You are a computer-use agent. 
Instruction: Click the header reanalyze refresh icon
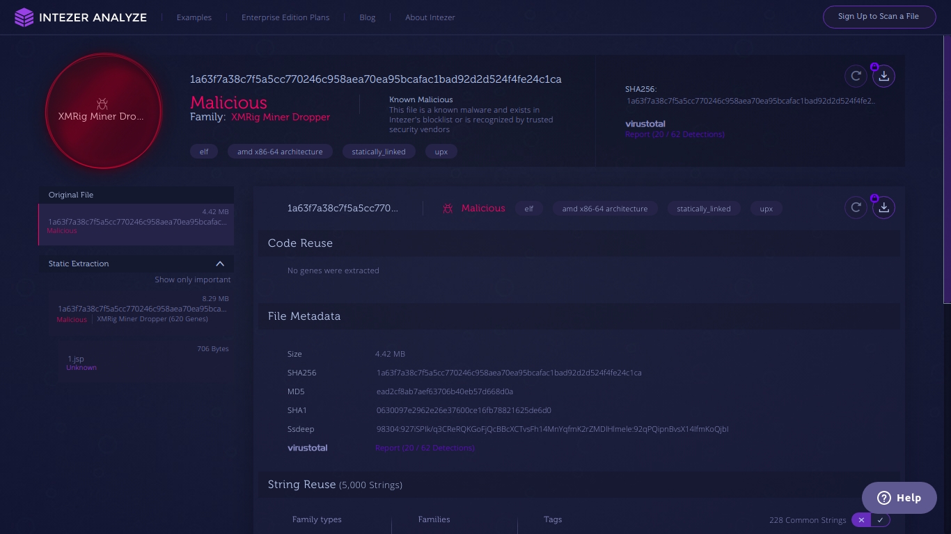coord(856,76)
